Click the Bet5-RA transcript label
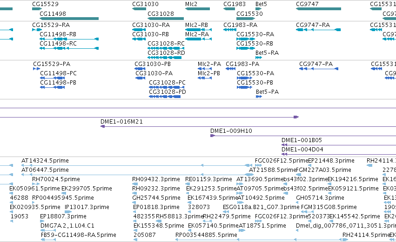This screenshot has height=242, width=396. tap(267, 53)
